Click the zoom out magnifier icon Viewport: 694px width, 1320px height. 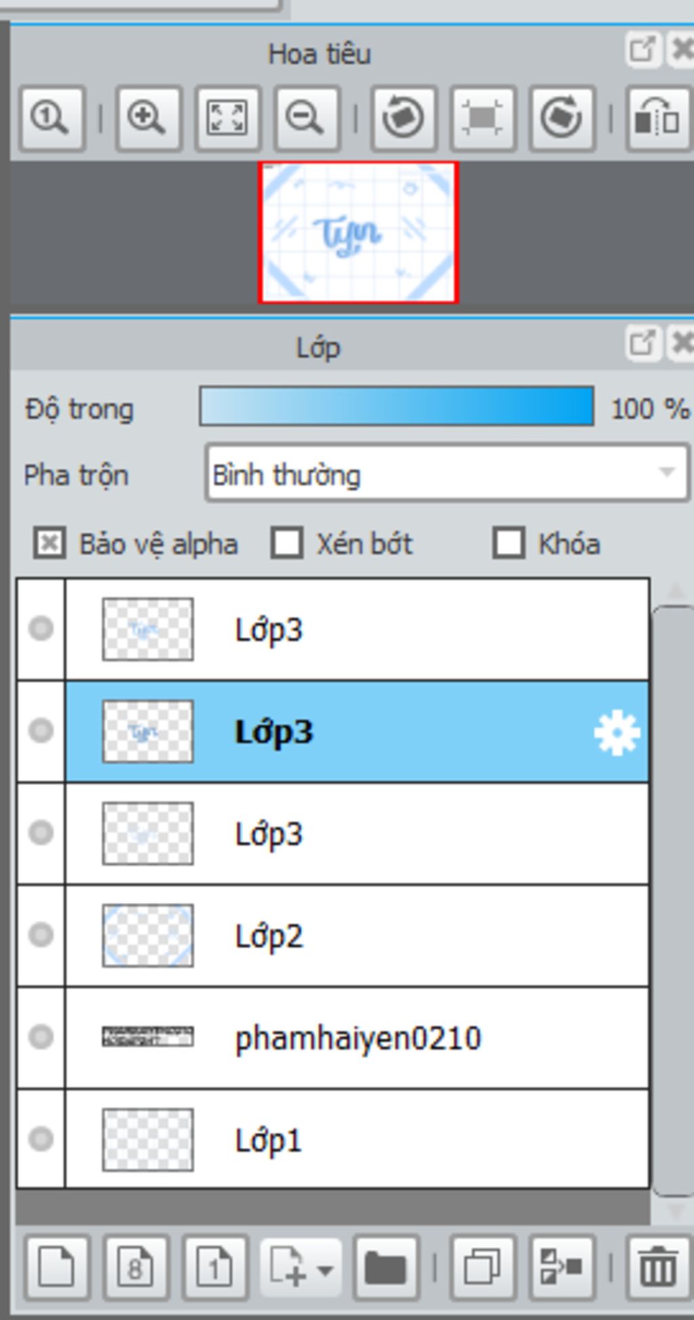click(x=306, y=118)
